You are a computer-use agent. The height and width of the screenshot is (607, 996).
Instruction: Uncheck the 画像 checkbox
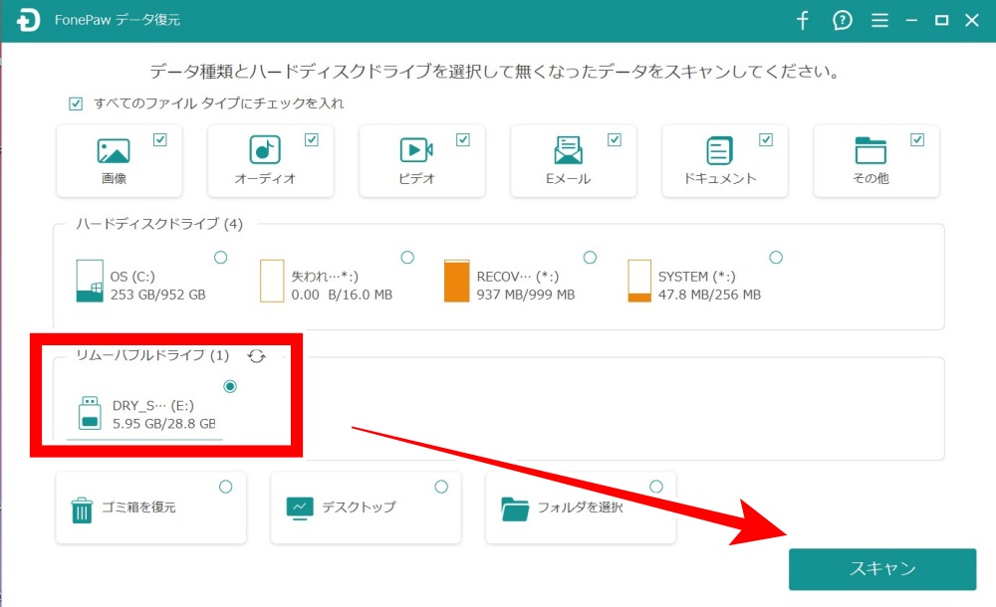point(160,139)
